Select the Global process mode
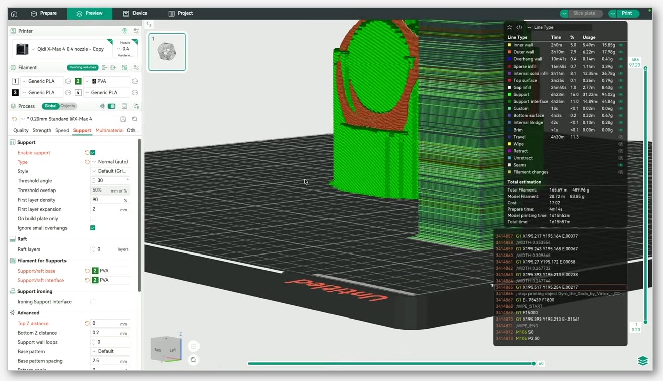 tap(50, 106)
